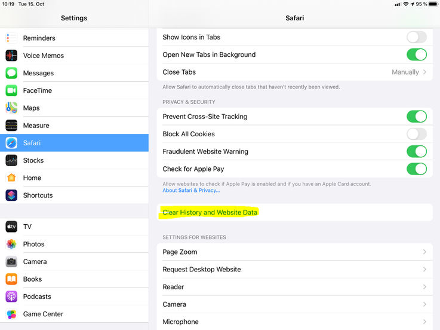440x330 pixels.
Task: Tap the Stocks chart icon
Action: [11, 160]
